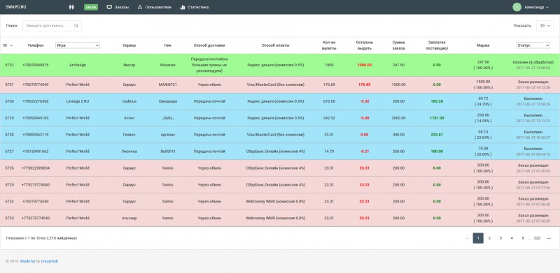This screenshot has width=560, height=273.
Task: Open the Показать rows-per-page dropdown
Action: [545, 26]
